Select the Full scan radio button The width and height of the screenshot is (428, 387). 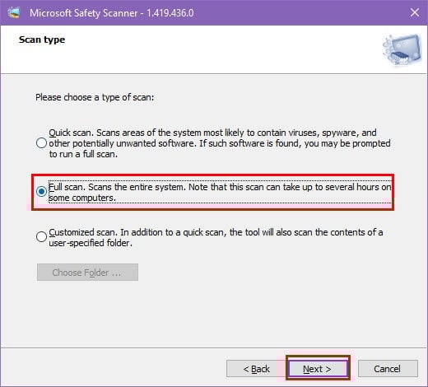tap(41, 191)
